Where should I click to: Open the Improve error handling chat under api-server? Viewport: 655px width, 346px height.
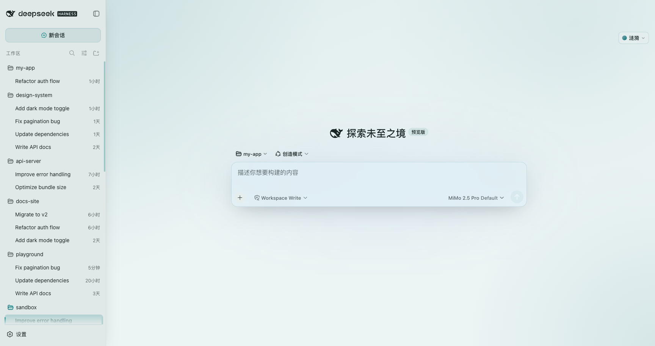53,174
